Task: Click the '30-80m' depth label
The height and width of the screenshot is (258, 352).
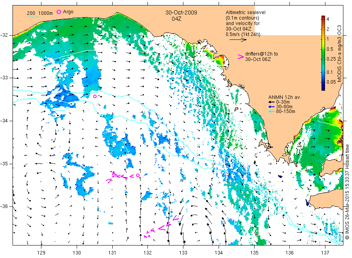Action: pyautogui.click(x=284, y=107)
